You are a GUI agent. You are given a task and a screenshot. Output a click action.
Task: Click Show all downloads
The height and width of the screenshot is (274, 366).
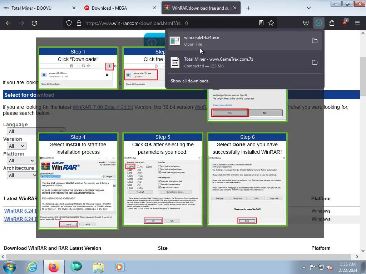click(x=189, y=81)
